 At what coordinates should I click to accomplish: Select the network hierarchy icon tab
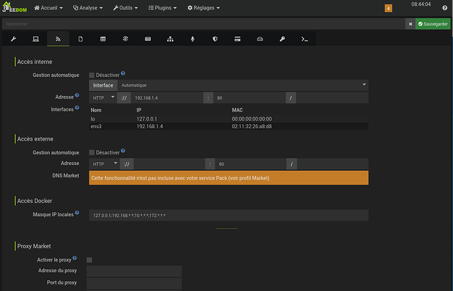tap(169, 39)
